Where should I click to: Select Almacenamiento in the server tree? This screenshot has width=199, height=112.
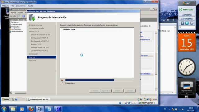click(17, 31)
